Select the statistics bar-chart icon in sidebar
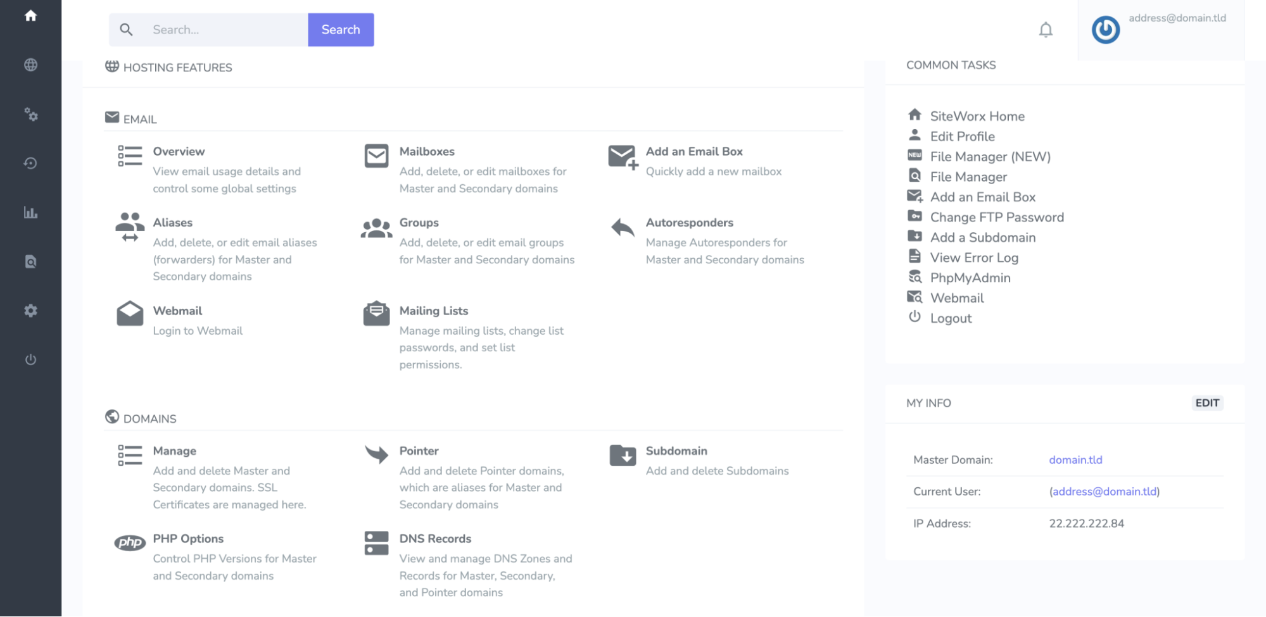This screenshot has height=617, width=1266. click(x=30, y=213)
